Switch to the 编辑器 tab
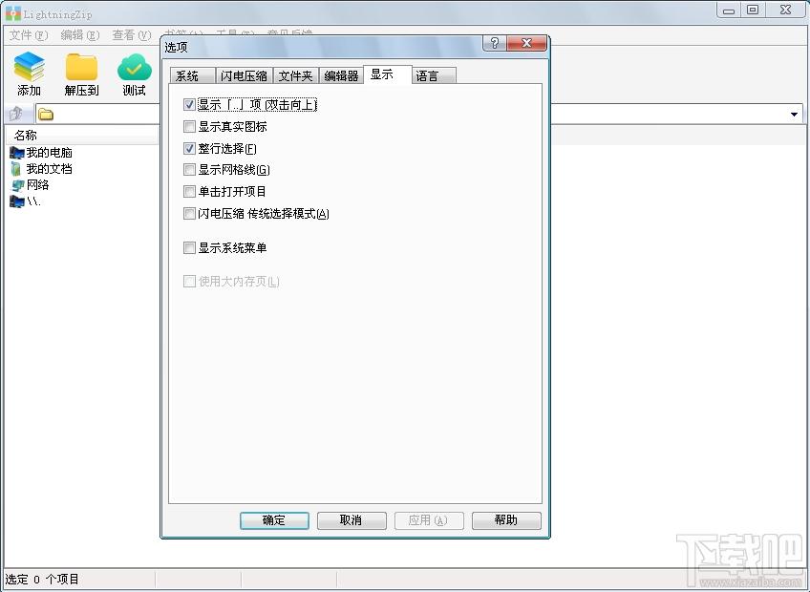The image size is (810, 592). pos(341,76)
